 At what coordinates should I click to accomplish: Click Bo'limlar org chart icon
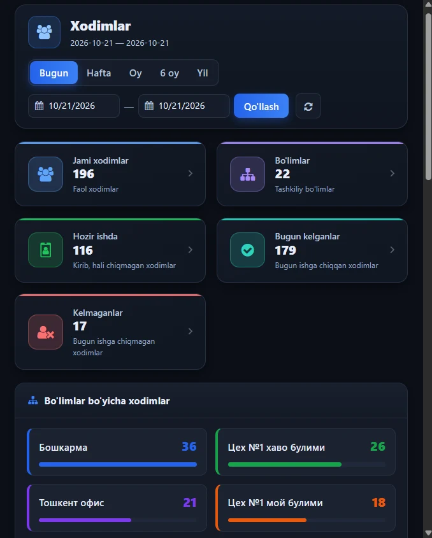(x=247, y=174)
